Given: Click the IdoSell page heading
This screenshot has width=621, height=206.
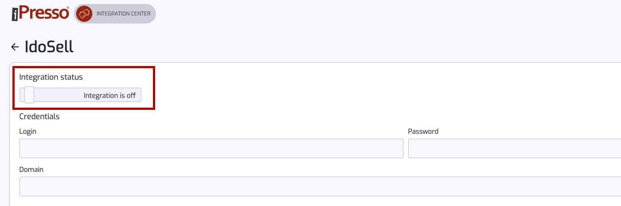Looking at the screenshot, I should point(49,47).
